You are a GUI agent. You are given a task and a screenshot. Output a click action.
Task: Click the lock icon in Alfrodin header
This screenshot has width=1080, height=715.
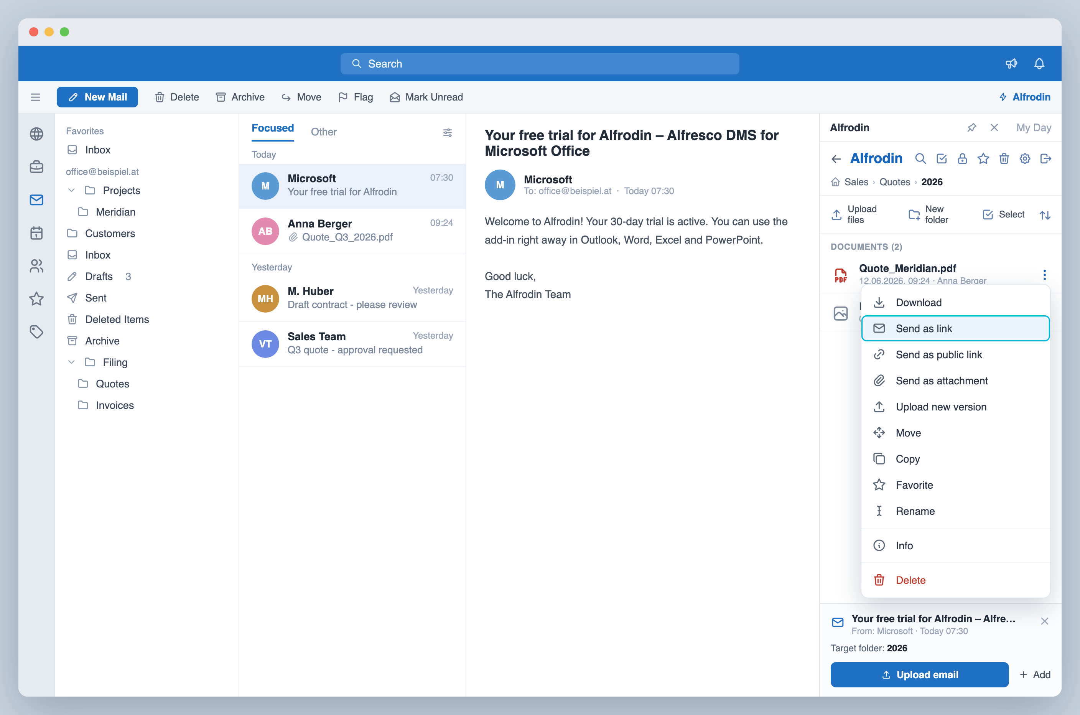coord(962,159)
